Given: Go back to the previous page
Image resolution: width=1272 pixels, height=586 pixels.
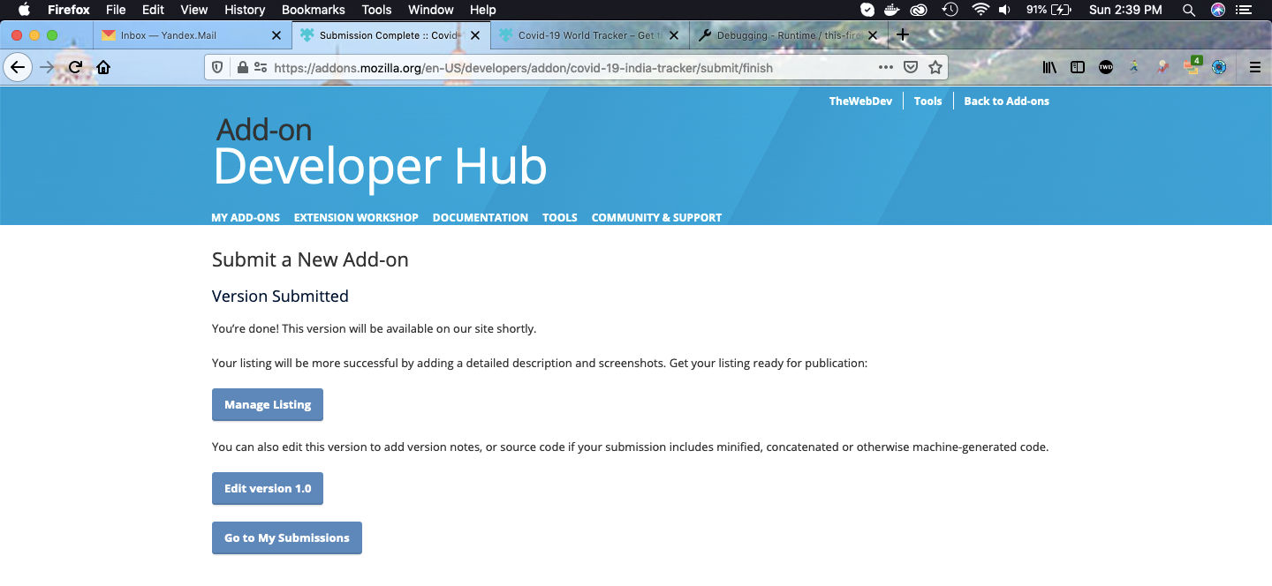Looking at the screenshot, I should coord(17,67).
